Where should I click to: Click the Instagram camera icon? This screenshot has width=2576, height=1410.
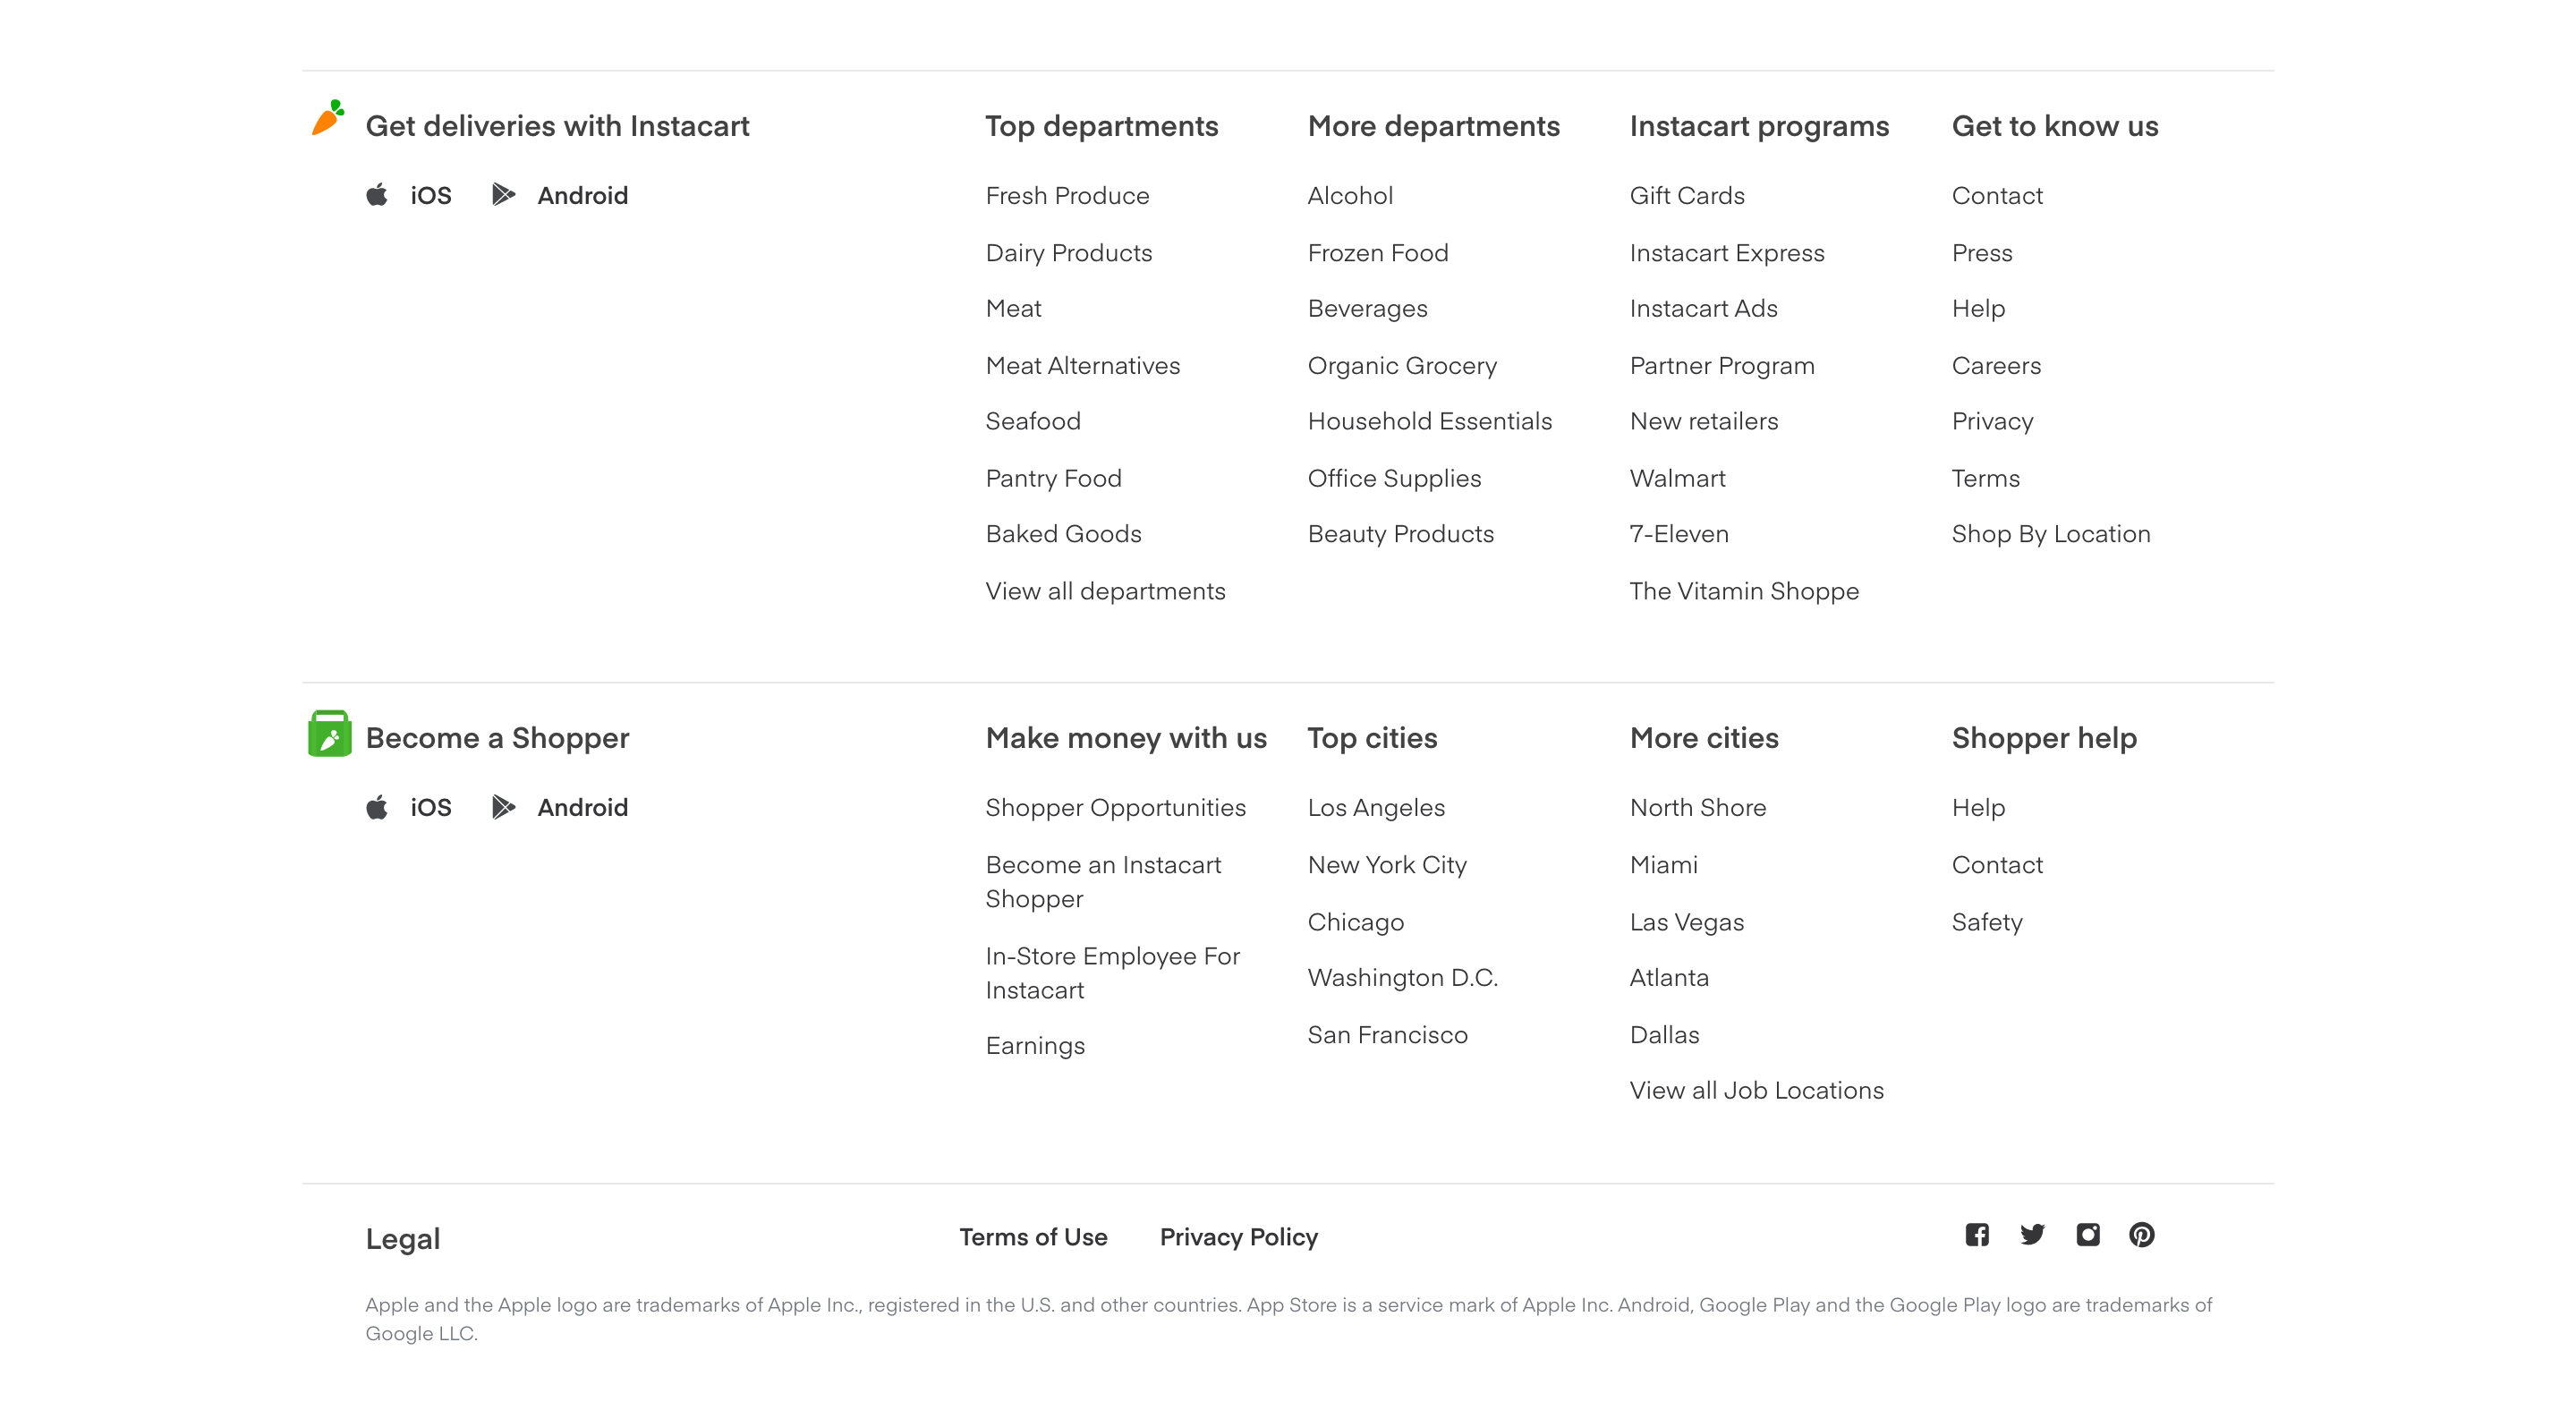click(x=2087, y=1235)
